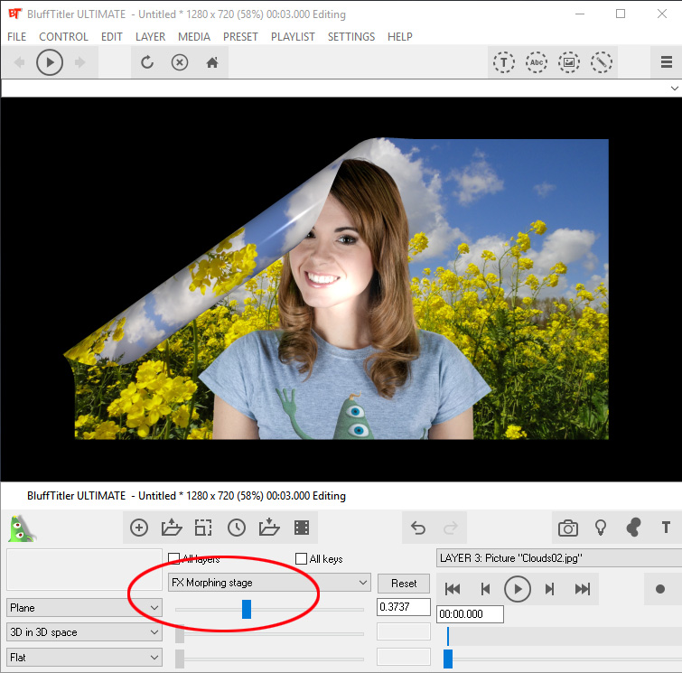Click the blue morphing stage slider handle

(x=247, y=609)
